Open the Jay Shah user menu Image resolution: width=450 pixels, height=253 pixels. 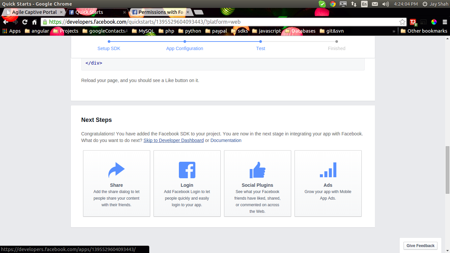tap(439, 4)
